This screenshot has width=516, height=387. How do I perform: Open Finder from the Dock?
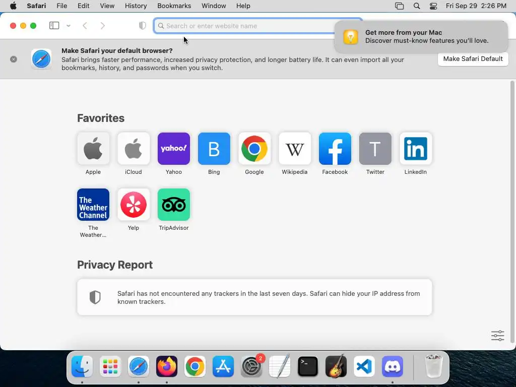82,366
